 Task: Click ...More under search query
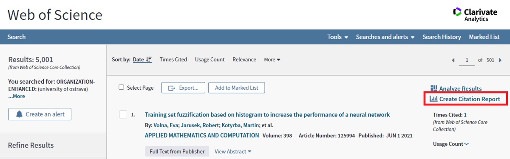[17, 96]
